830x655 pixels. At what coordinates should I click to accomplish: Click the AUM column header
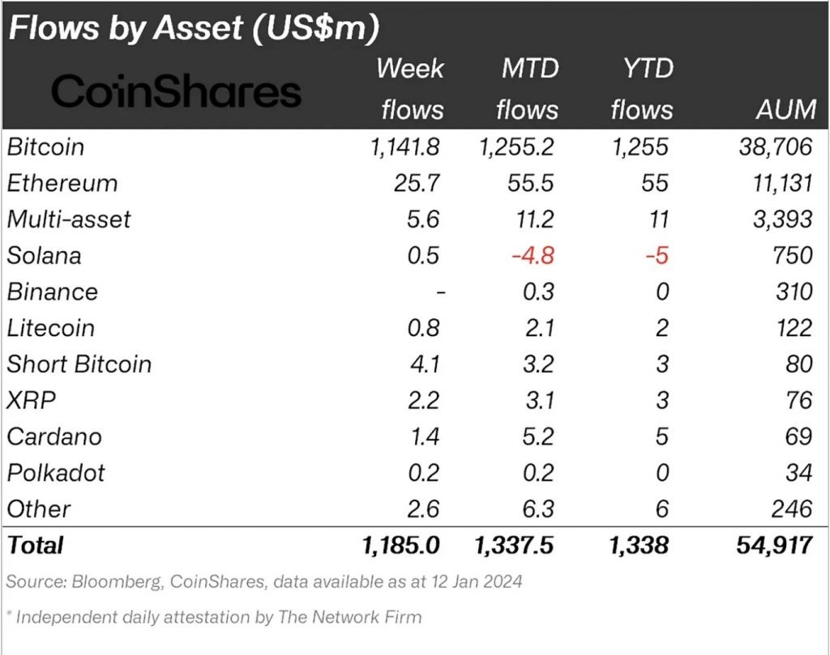tap(786, 109)
